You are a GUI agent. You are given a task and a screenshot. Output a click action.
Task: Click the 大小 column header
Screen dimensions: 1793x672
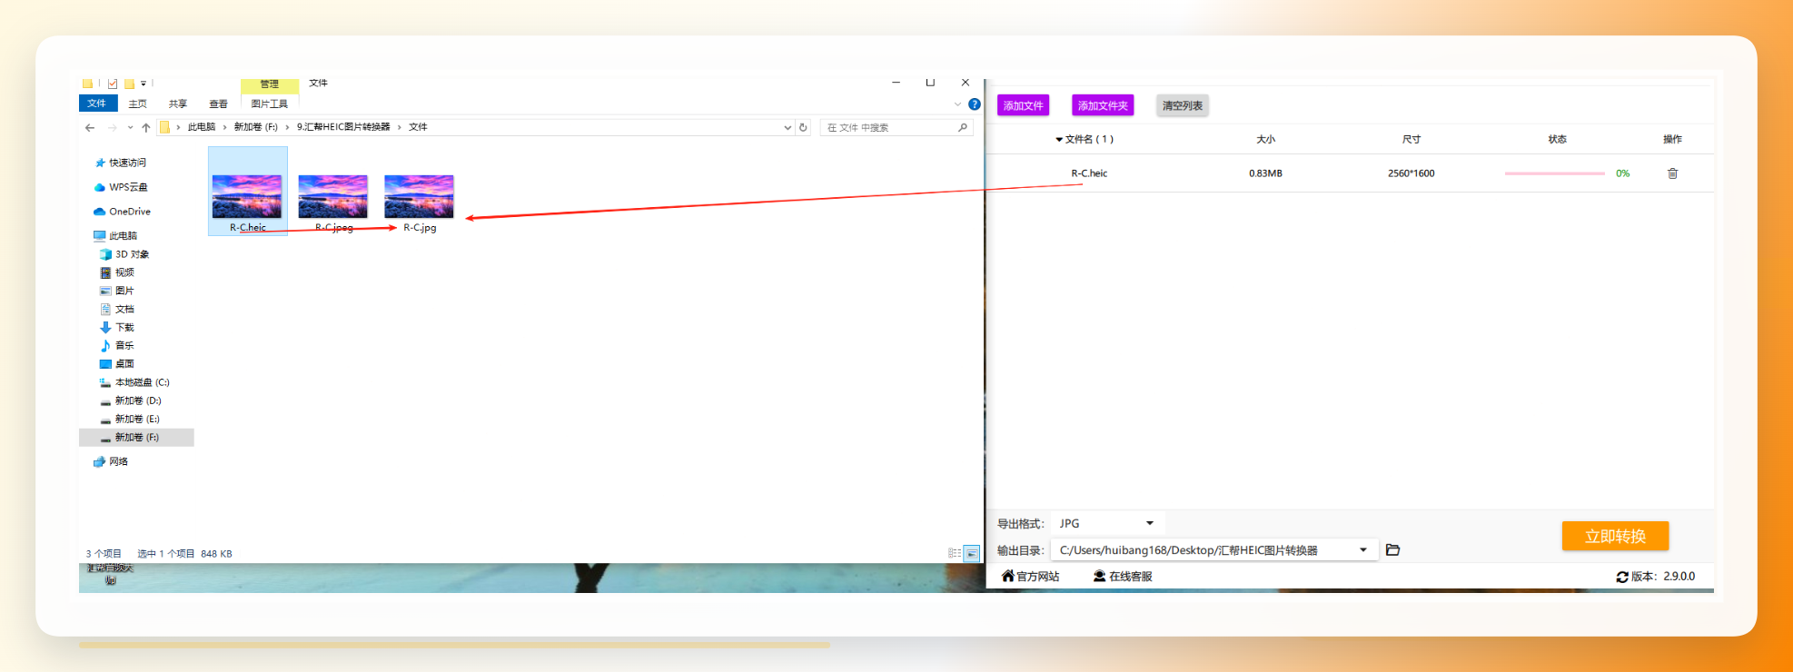point(1266,139)
